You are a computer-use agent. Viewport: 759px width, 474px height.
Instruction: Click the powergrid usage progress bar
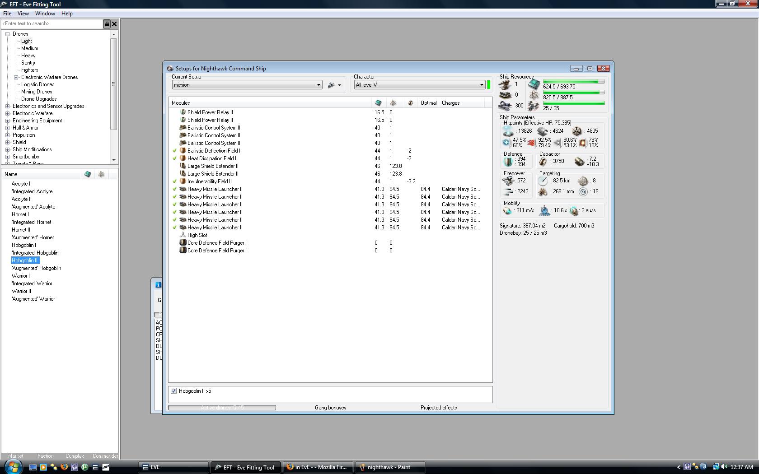point(574,93)
